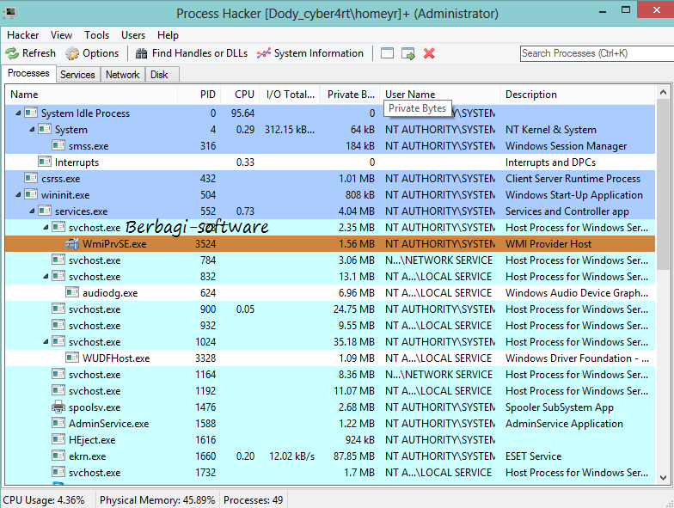Click the WUDFHost.exe process icon
This screenshot has height=508, width=674.
click(72, 358)
